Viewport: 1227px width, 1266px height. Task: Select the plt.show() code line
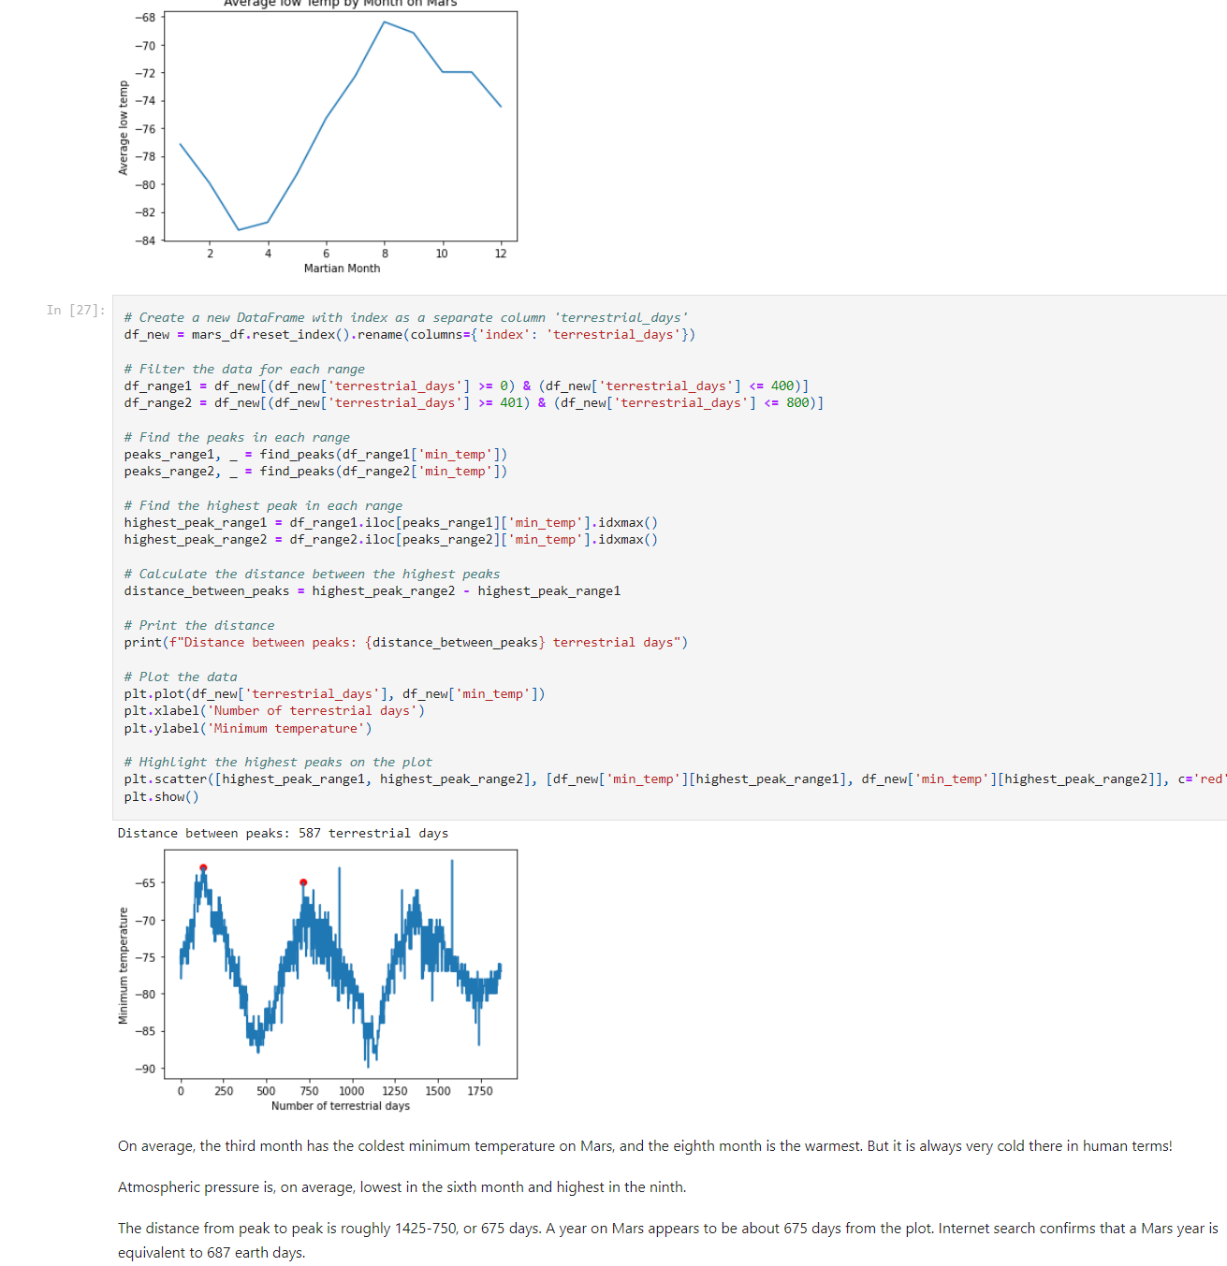pos(161,796)
